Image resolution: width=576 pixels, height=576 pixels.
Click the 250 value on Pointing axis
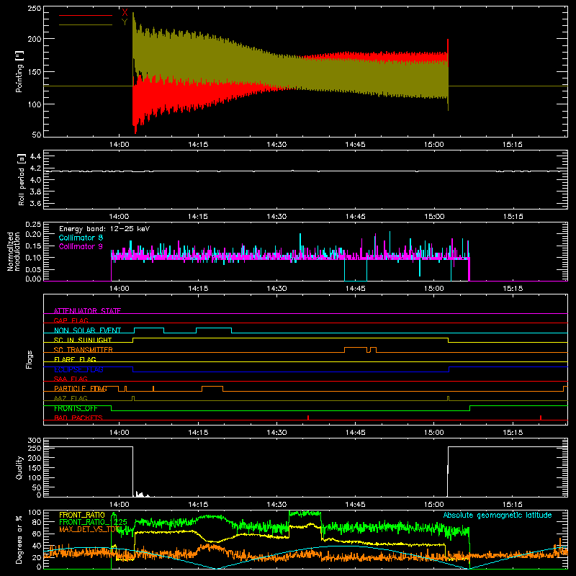35,9
